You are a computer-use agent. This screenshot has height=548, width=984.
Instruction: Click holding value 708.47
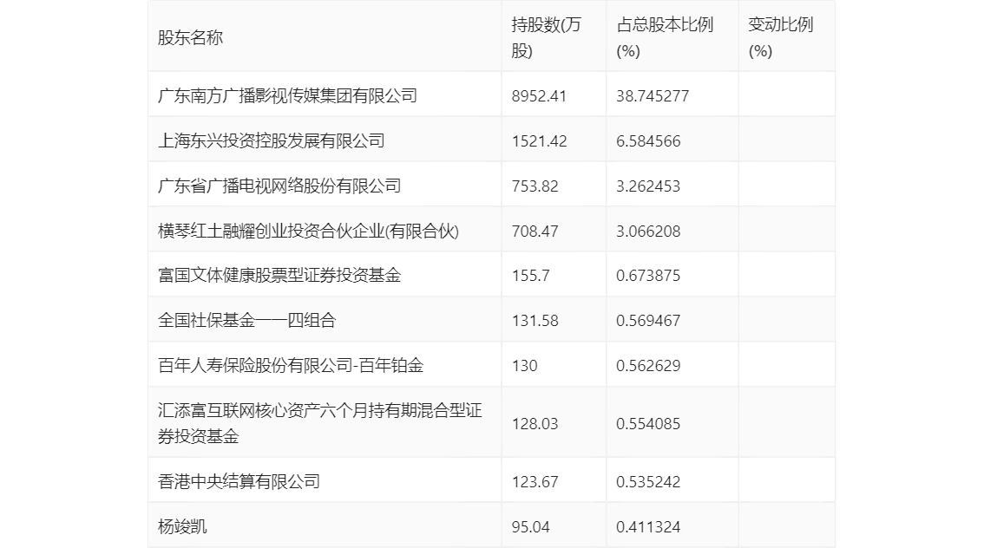[x=535, y=232]
